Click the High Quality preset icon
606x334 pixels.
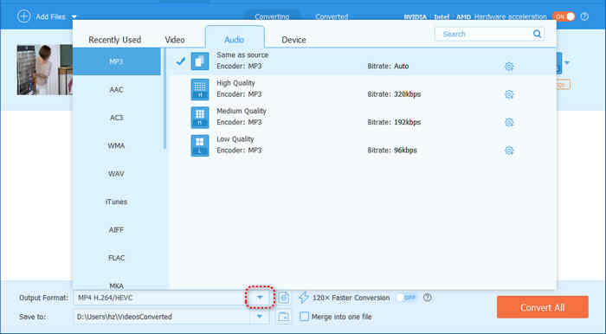[200, 89]
